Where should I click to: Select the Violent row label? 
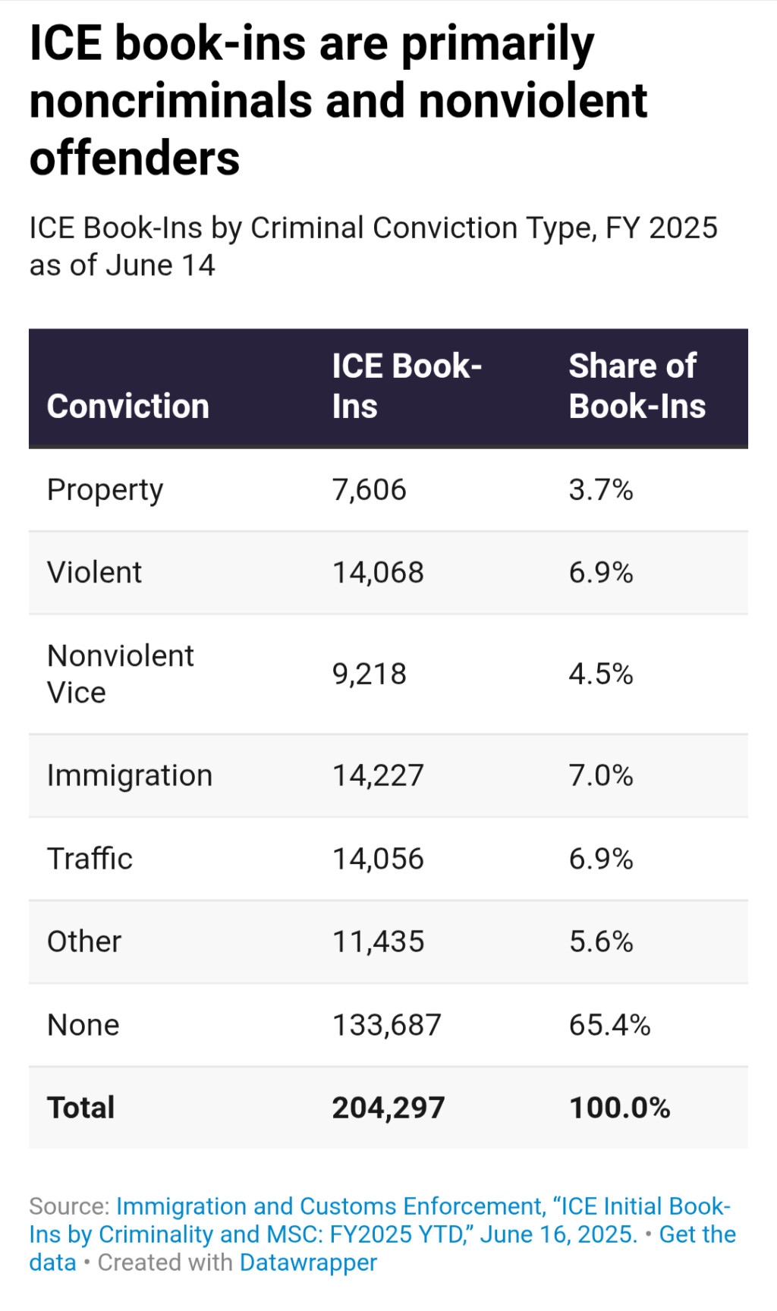[94, 573]
